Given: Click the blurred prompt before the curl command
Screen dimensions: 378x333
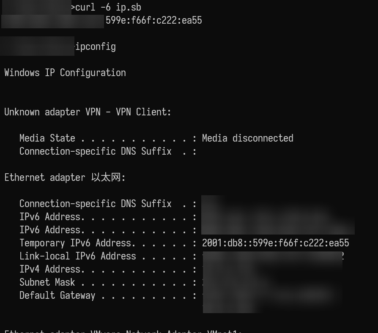Looking at the screenshot, I should click(x=36, y=7).
